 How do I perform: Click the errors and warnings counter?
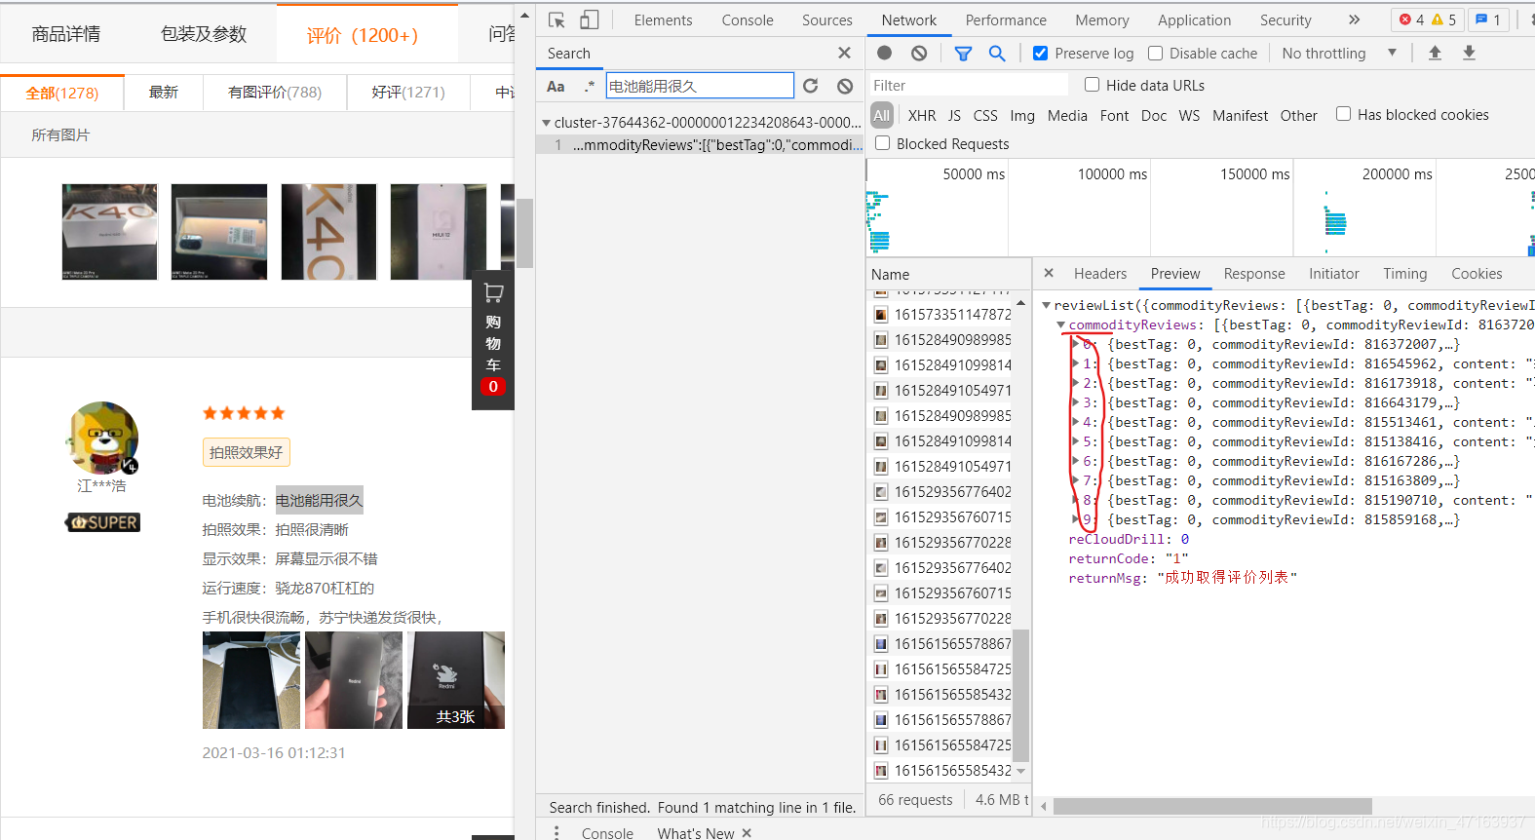1427,19
